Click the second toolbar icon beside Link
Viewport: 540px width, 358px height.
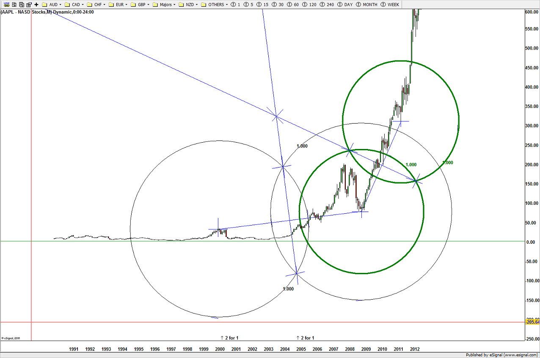14,4
